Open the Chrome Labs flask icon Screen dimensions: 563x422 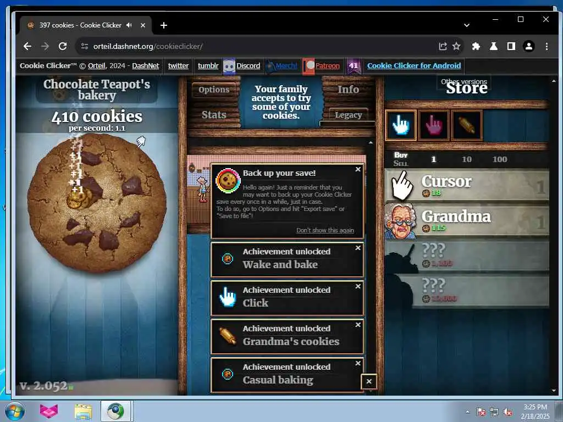tap(494, 46)
